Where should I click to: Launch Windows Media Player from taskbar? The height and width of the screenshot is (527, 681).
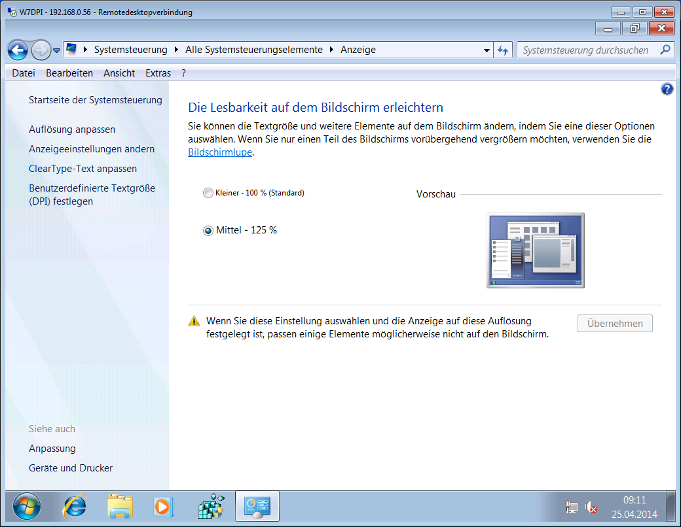[x=163, y=506]
